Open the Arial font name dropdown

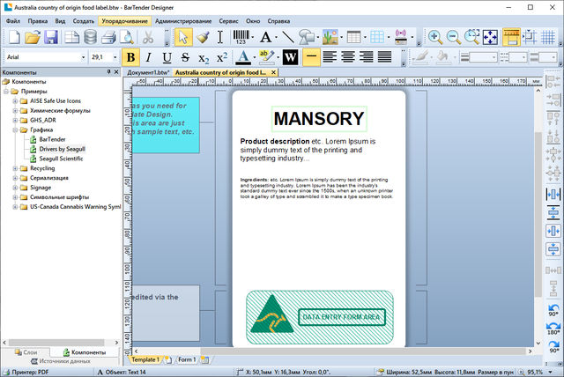click(83, 57)
